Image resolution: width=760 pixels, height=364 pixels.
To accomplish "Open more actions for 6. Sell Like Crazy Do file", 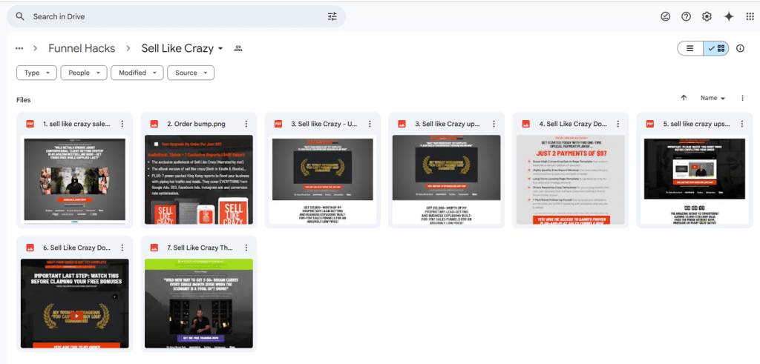I will pos(122,248).
